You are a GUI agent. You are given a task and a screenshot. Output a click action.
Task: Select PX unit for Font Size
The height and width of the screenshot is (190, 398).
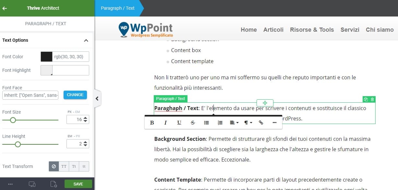tap(69, 112)
